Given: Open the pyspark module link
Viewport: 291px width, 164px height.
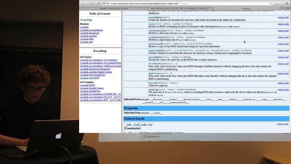Looking at the screenshot, I should (84, 27).
